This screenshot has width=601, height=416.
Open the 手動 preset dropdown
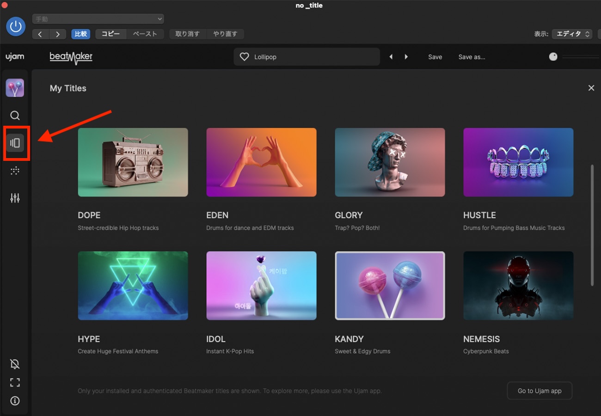coord(98,19)
